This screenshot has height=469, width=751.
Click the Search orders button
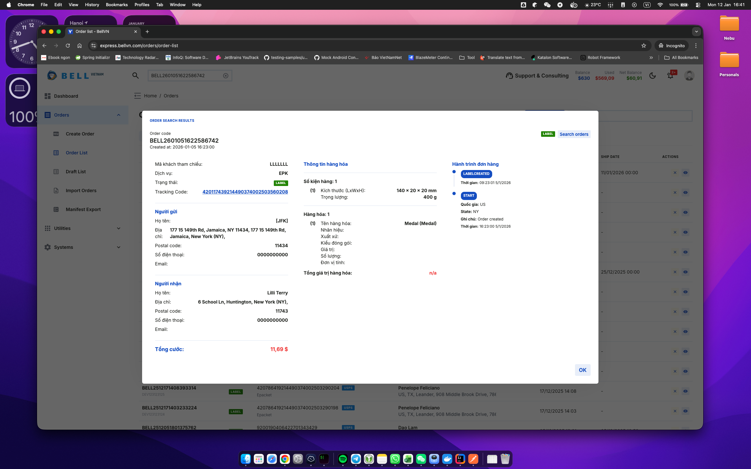(574, 134)
